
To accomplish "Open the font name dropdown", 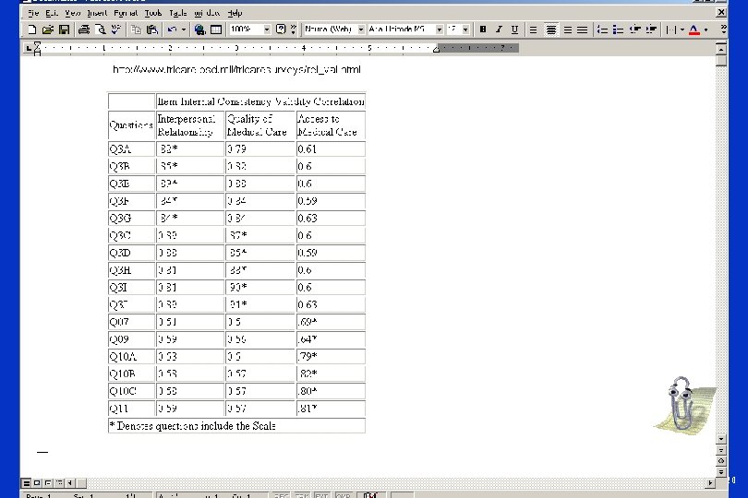I will tap(440, 30).
